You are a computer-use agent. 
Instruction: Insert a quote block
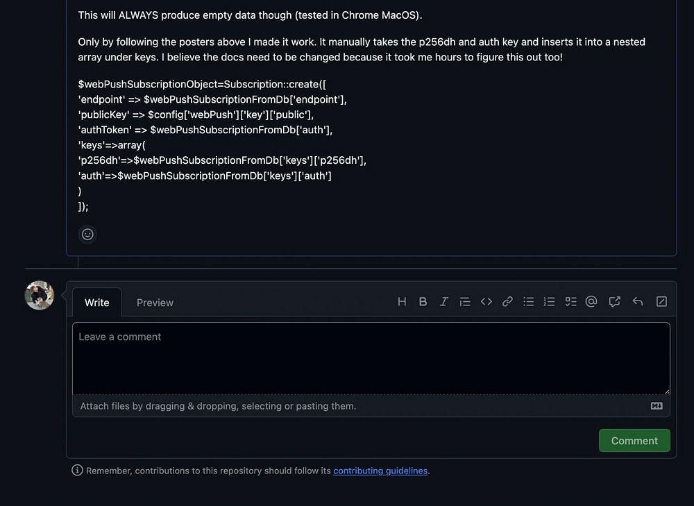[x=465, y=302]
